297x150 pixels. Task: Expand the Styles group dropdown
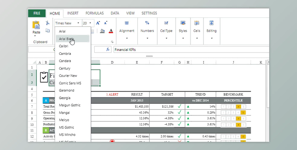pos(183,38)
